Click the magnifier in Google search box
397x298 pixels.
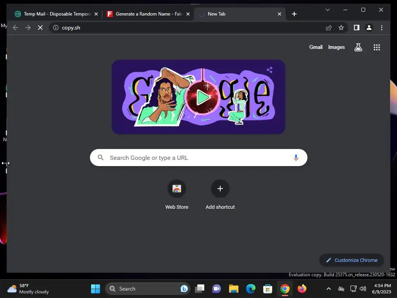click(100, 158)
